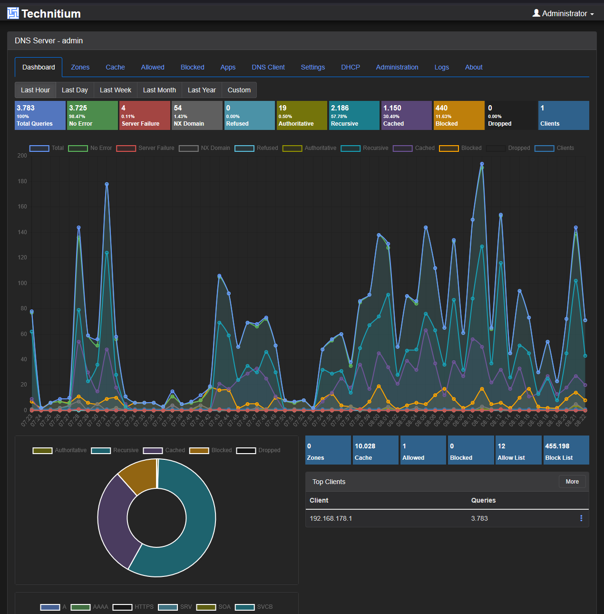604x614 pixels.
Task: Select the Last Month time range
Action: point(159,90)
